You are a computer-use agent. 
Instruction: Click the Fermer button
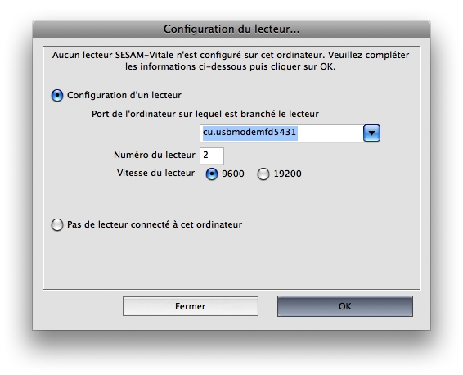[191, 306]
